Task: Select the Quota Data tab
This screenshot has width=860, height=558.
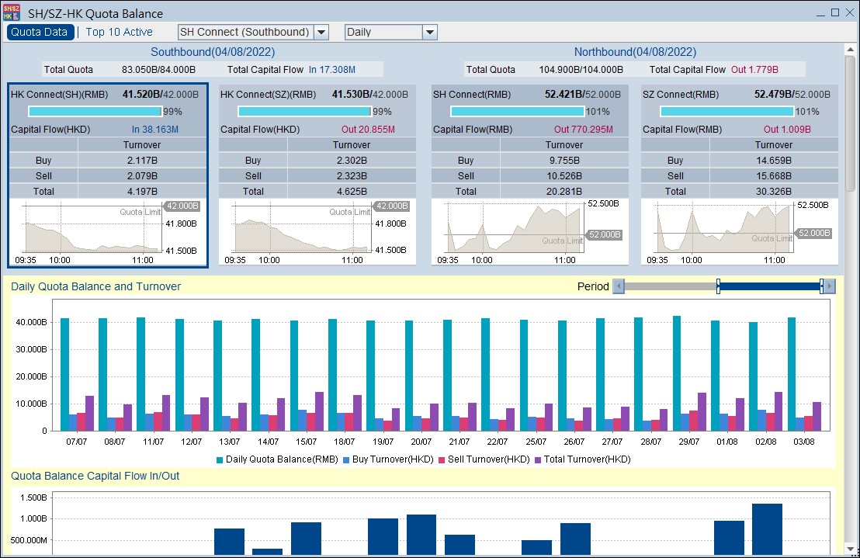Action: (40, 32)
